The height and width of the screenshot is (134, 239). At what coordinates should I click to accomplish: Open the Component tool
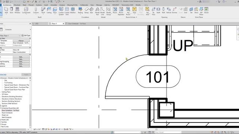point(26,10)
